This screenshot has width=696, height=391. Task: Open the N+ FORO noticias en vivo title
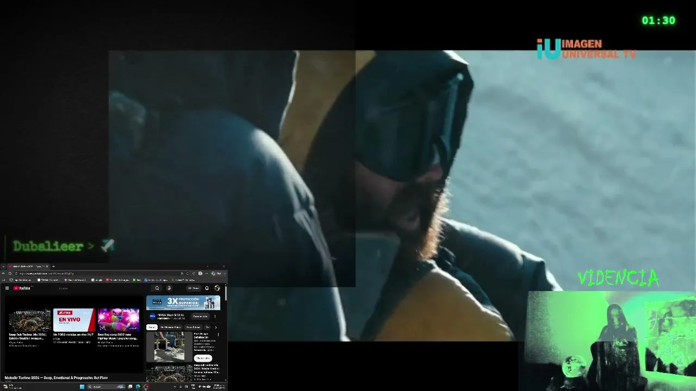[x=73, y=335]
